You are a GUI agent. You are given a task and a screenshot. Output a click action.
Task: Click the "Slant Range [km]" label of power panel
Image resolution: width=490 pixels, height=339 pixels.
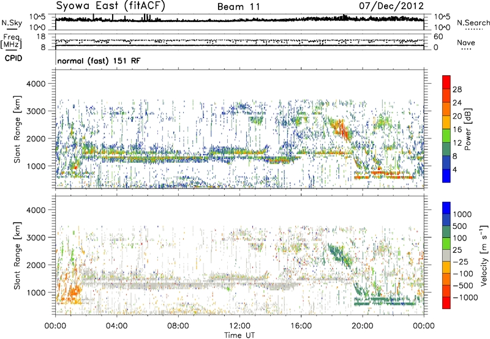(x=17, y=129)
